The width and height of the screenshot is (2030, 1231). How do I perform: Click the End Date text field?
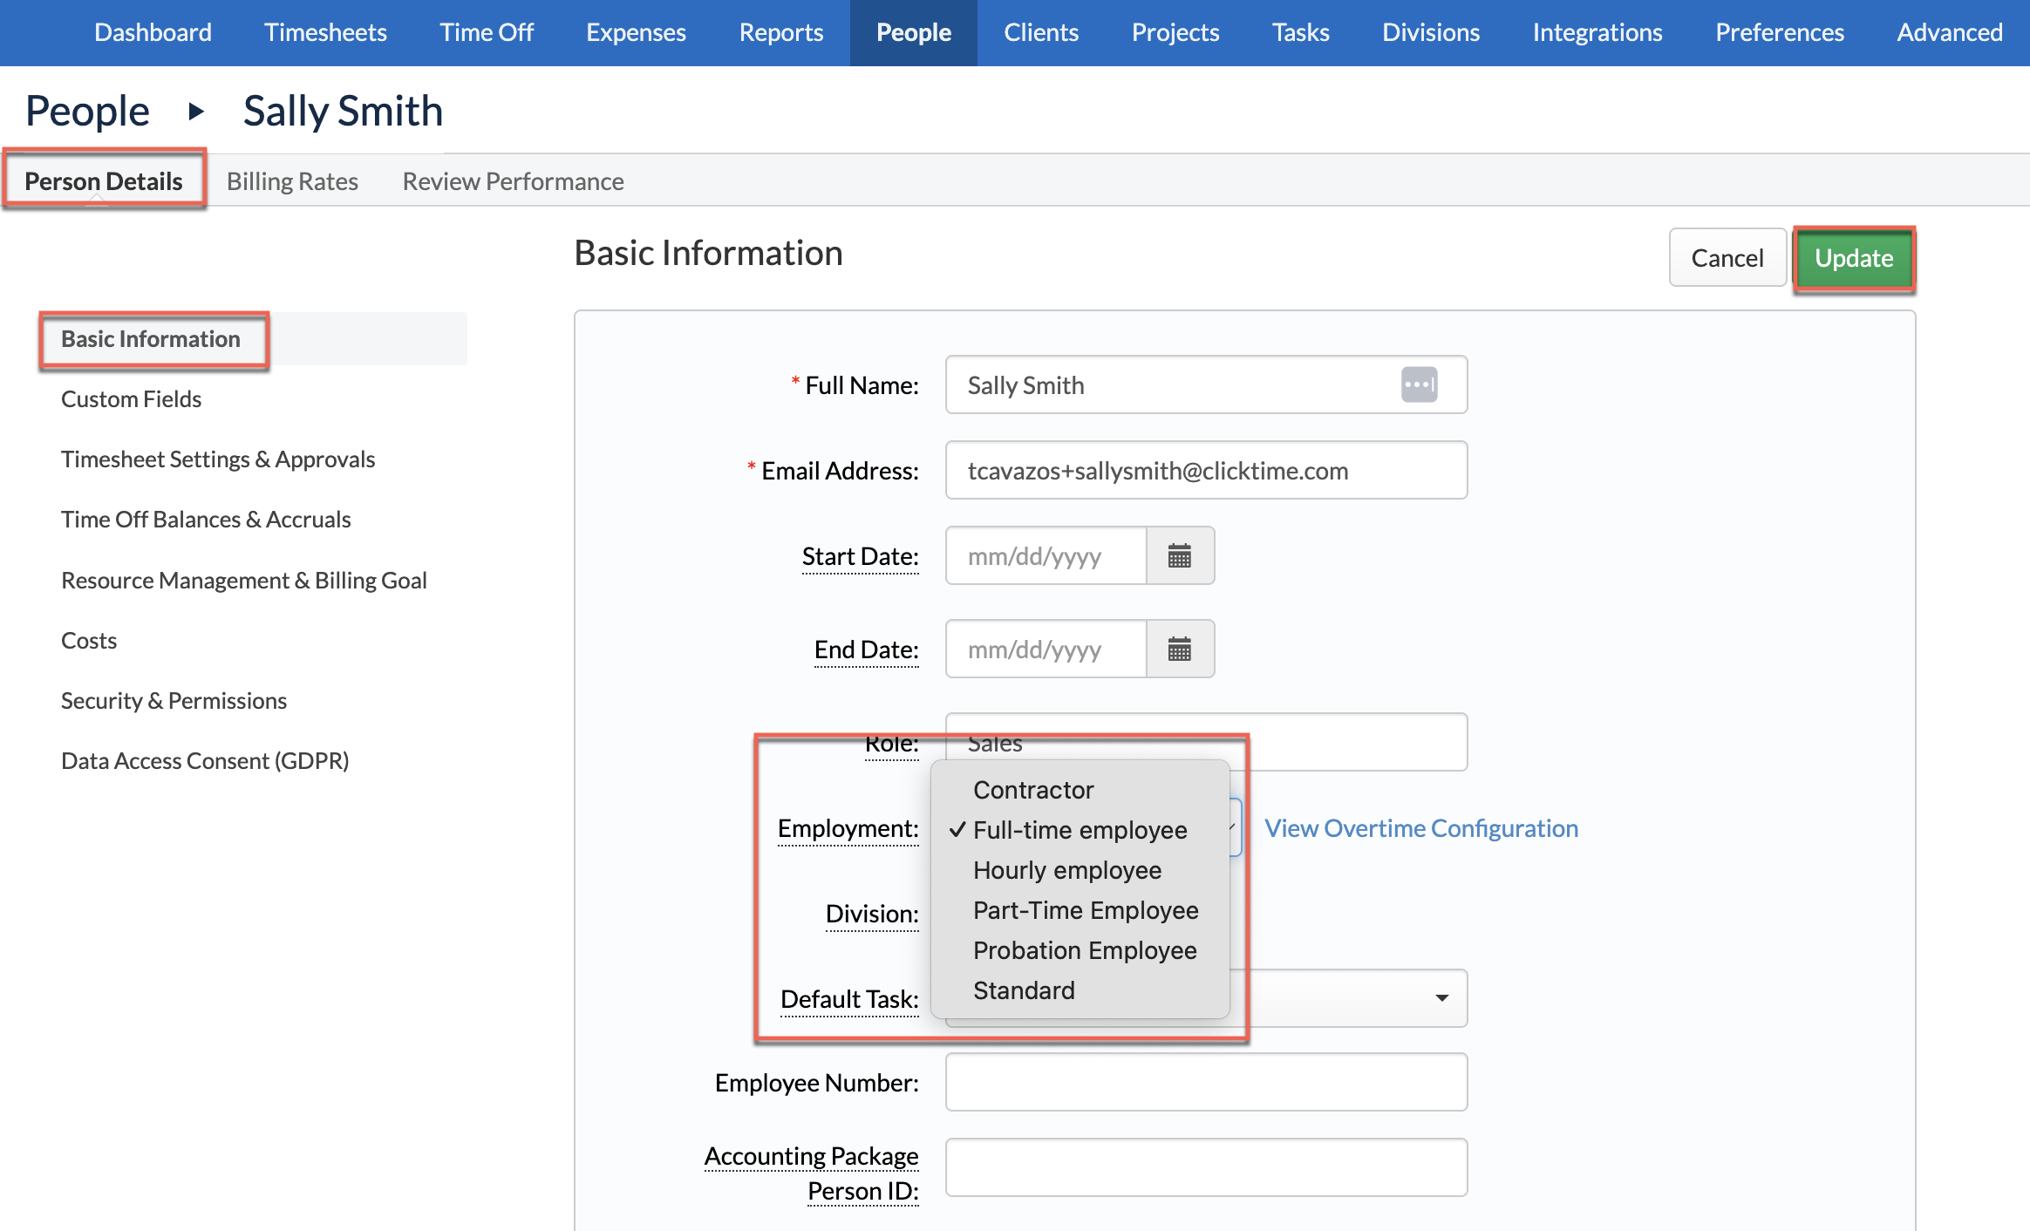click(x=1046, y=649)
